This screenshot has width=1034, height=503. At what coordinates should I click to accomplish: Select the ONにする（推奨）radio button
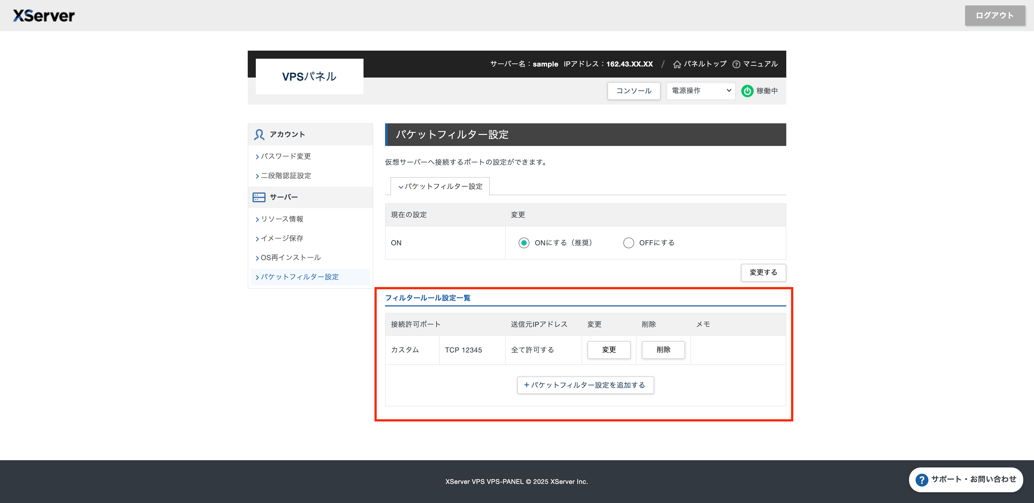coord(523,243)
